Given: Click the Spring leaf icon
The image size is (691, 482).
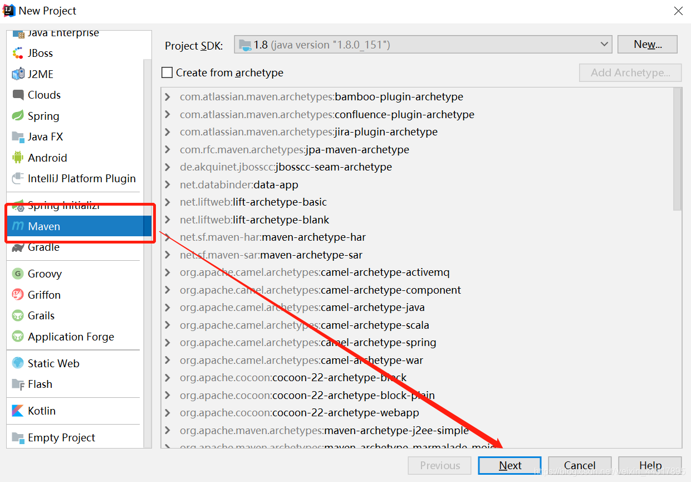Looking at the screenshot, I should (18, 116).
